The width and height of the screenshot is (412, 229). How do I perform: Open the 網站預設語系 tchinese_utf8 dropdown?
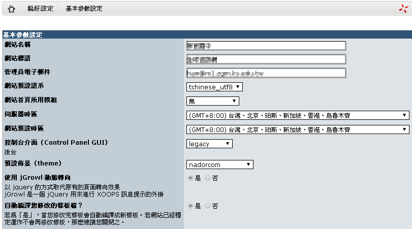(x=214, y=87)
